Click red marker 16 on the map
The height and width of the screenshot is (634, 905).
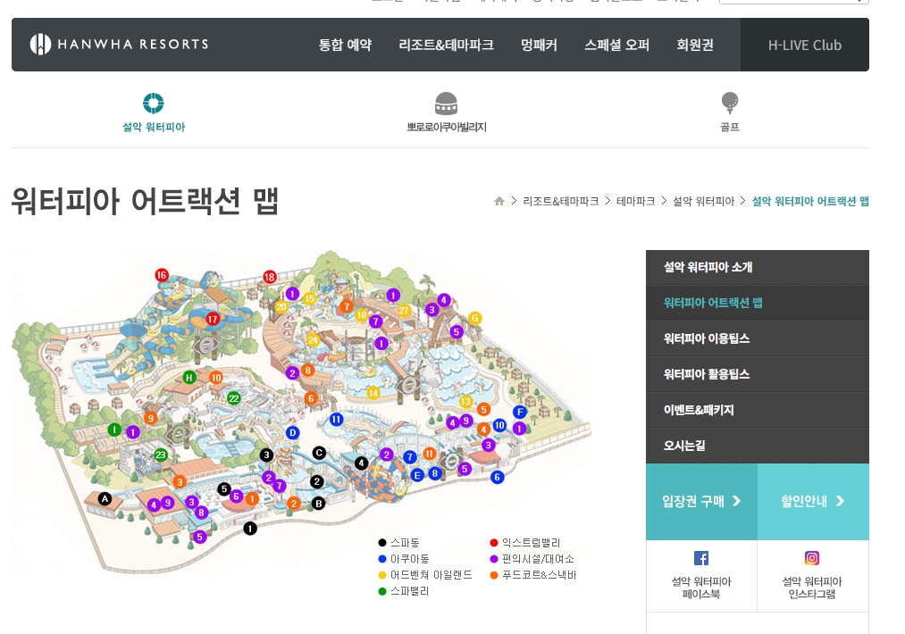click(x=162, y=275)
